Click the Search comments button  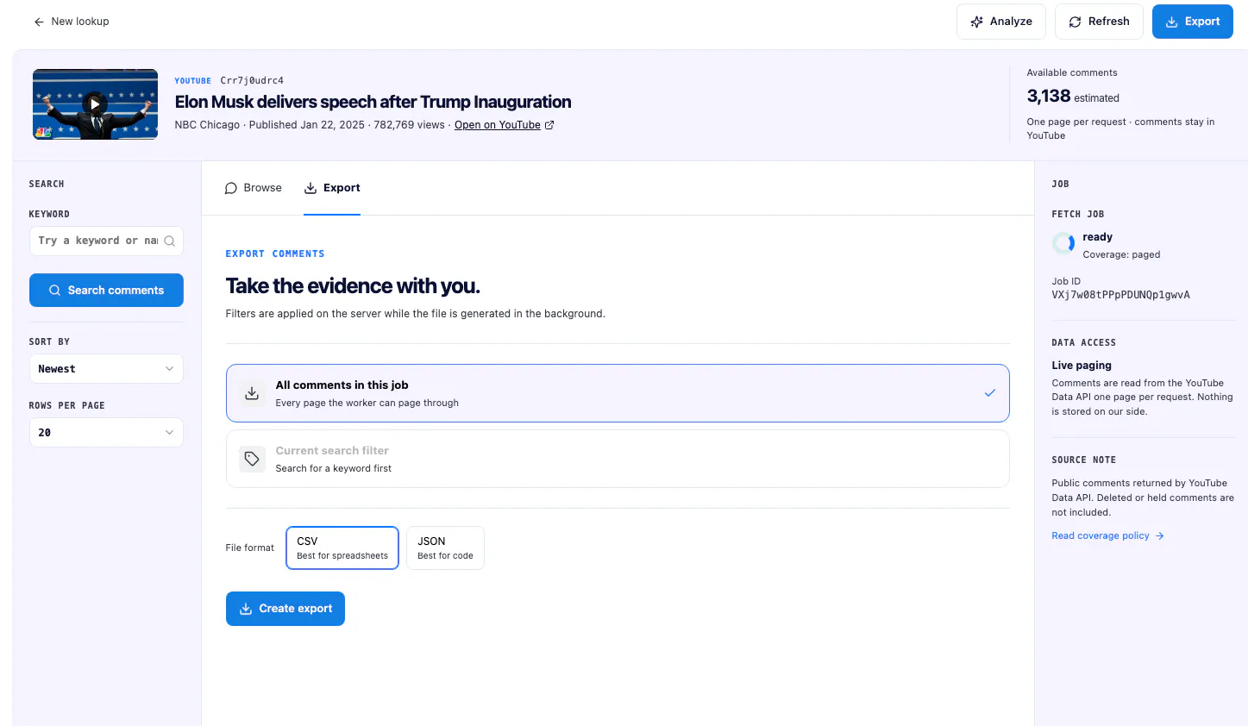point(106,291)
